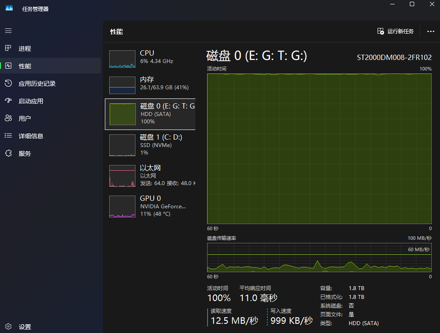Click the 100 MB/秒 maximum scale label
Screen dimensions: 440x333
(419, 238)
